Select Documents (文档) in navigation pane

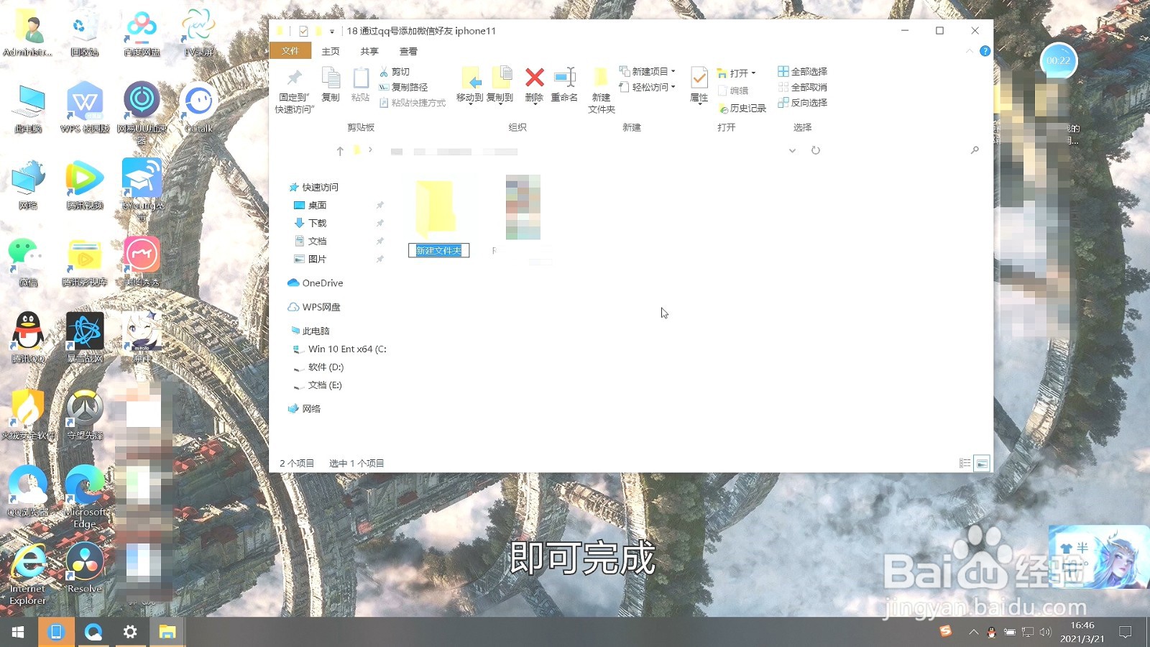[310, 241]
